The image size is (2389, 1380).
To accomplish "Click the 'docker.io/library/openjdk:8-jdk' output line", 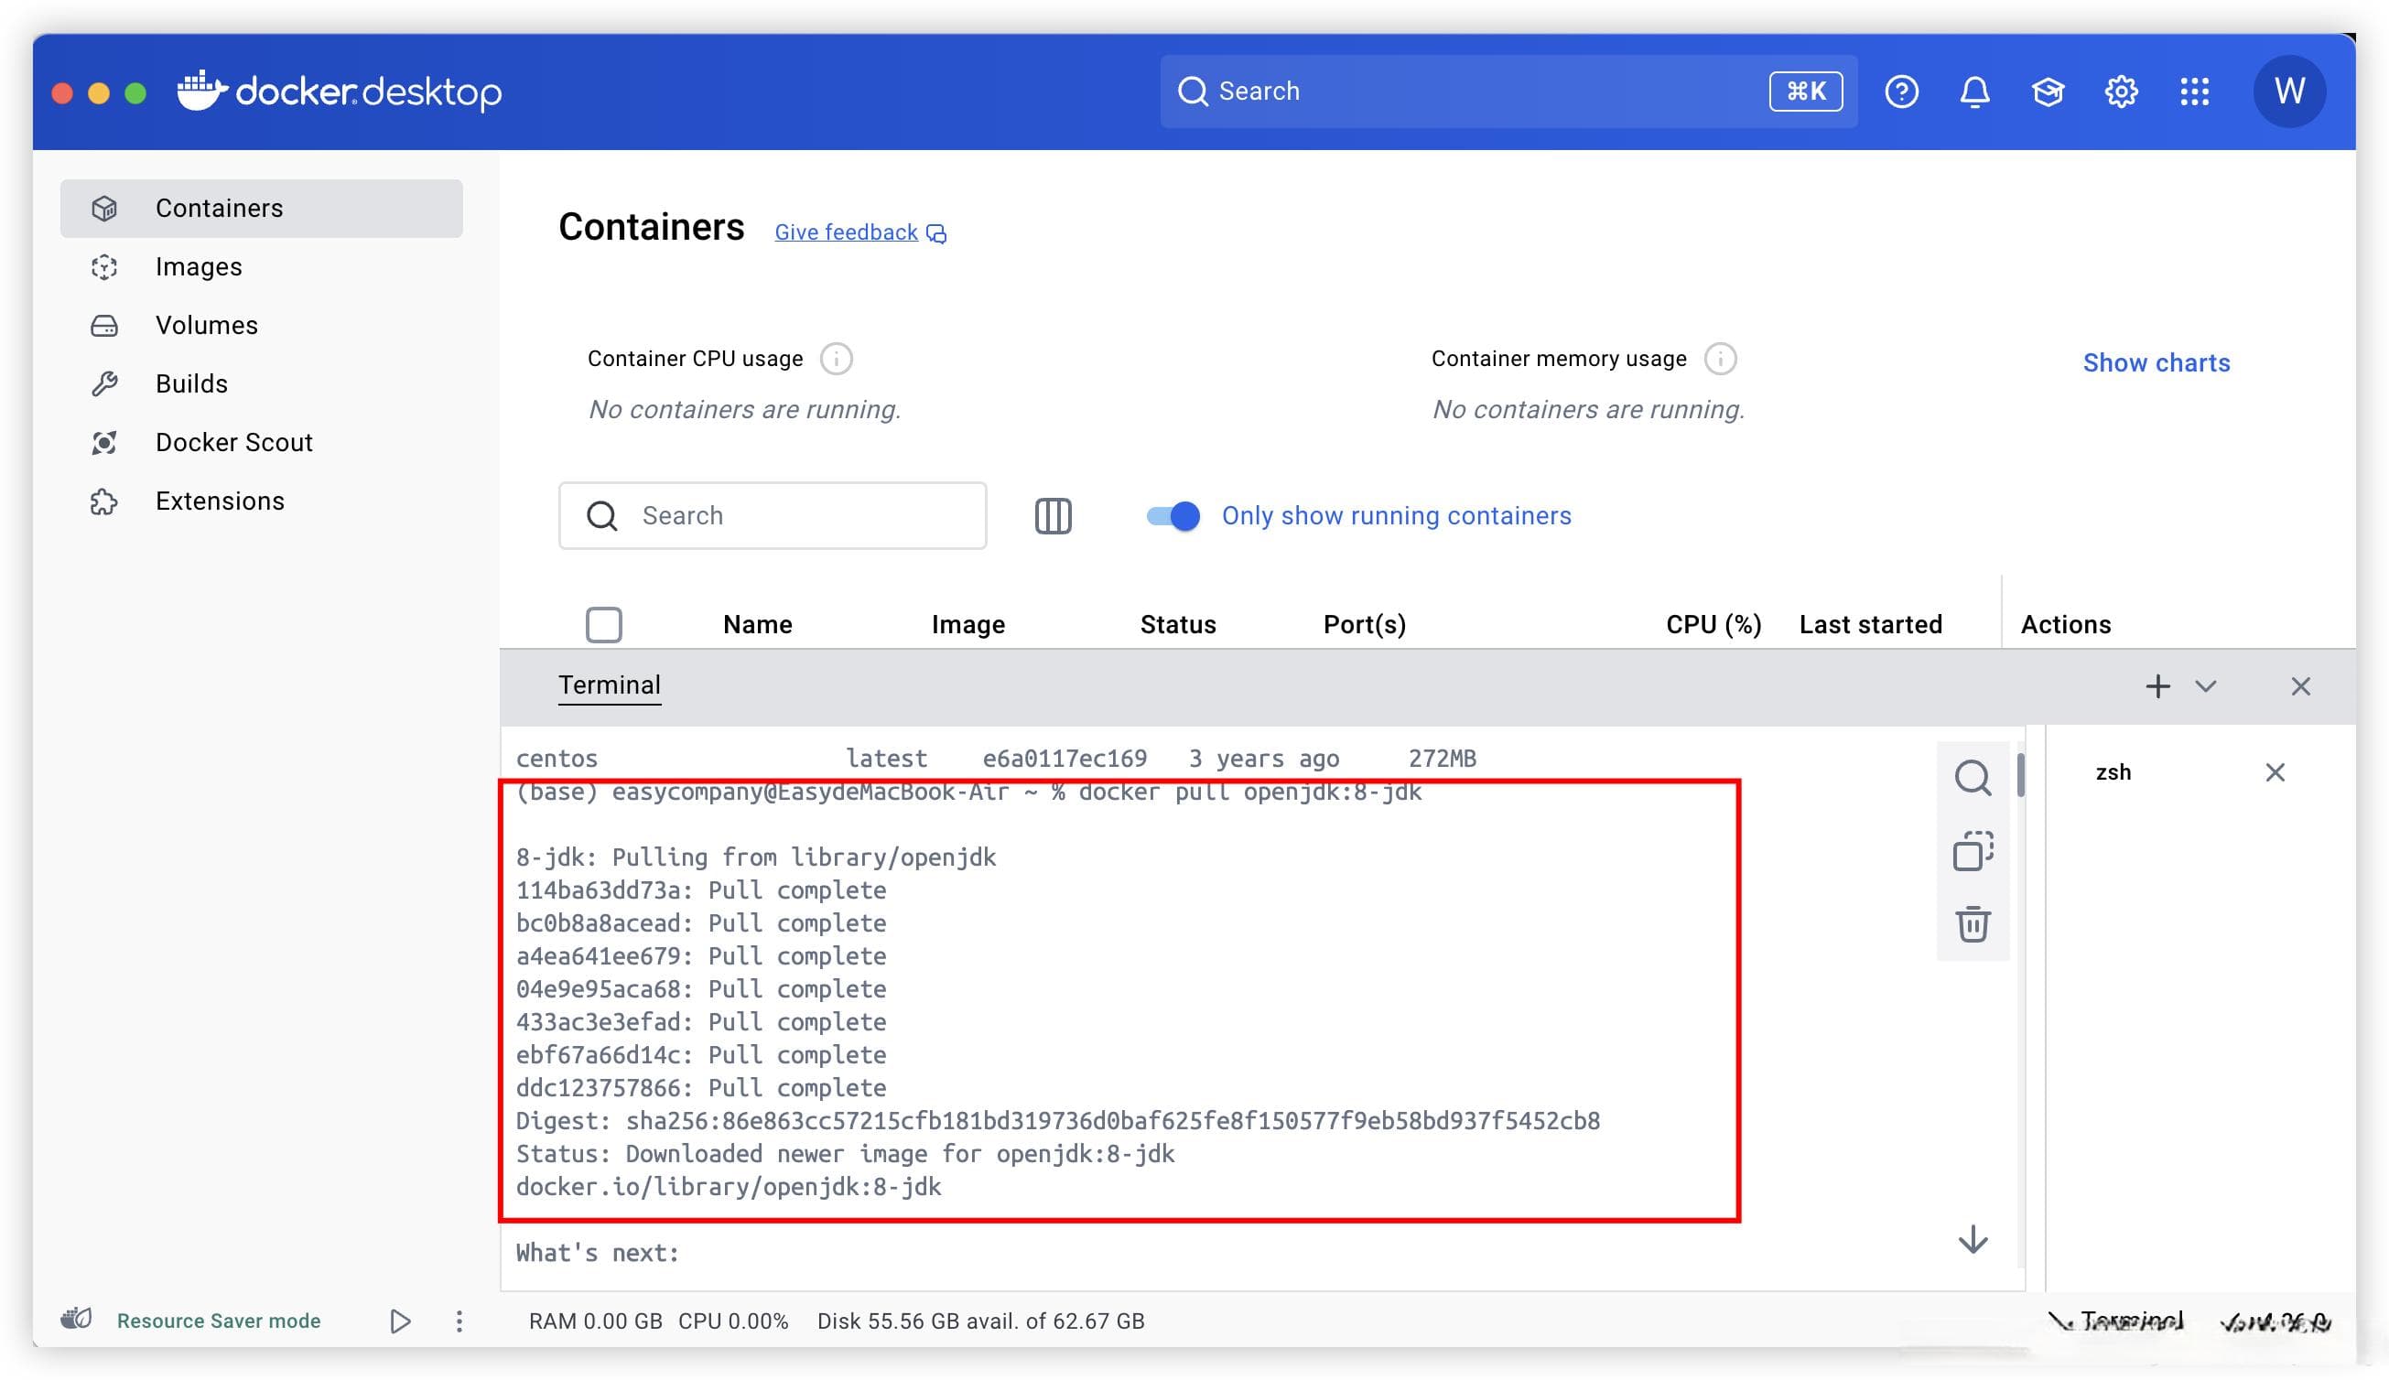I will [x=728, y=1187].
